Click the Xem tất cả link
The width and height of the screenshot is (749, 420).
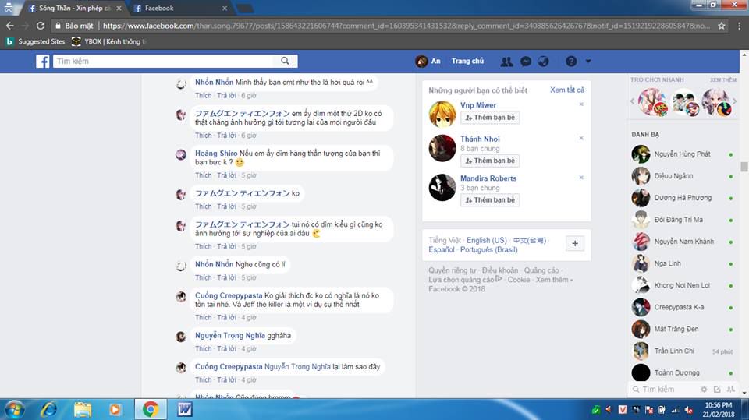(x=566, y=90)
